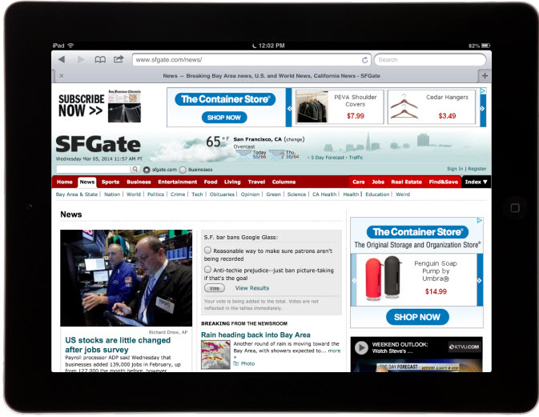Tap the share arrow icon

[x=119, y=59]
